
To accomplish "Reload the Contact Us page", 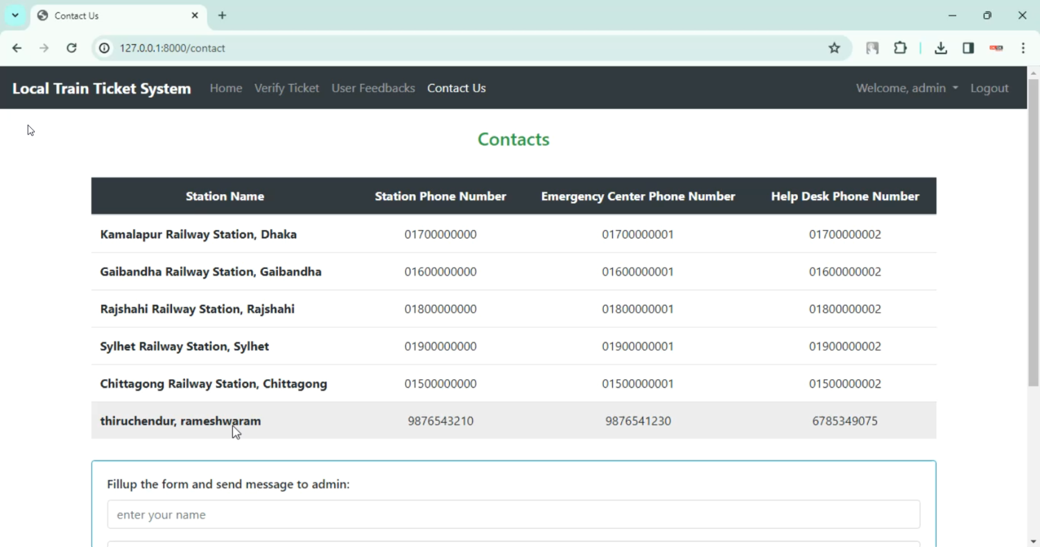I will pyautogui.click(x=71, y=48).
